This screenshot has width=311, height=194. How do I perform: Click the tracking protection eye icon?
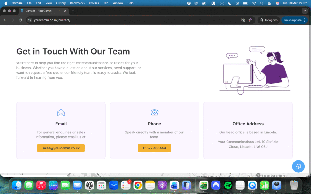tap(243, 20)
